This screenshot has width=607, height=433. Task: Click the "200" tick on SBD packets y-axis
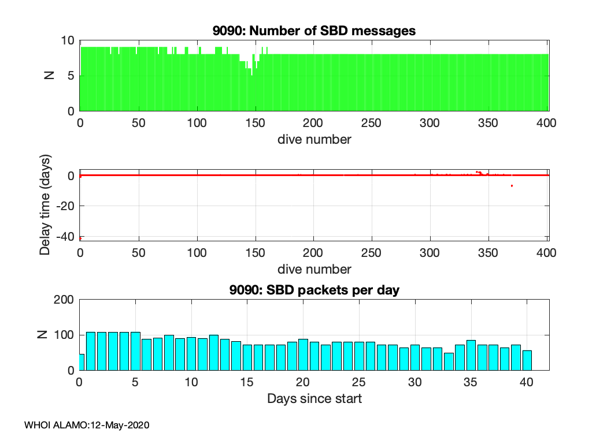pos(65,300)
